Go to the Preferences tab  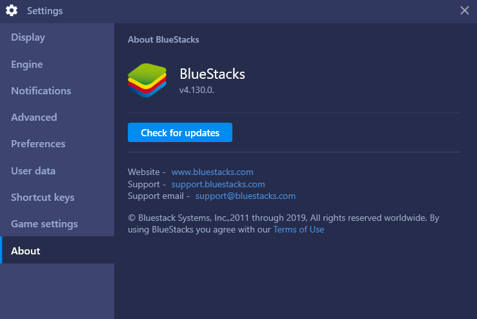pos(57,143)
